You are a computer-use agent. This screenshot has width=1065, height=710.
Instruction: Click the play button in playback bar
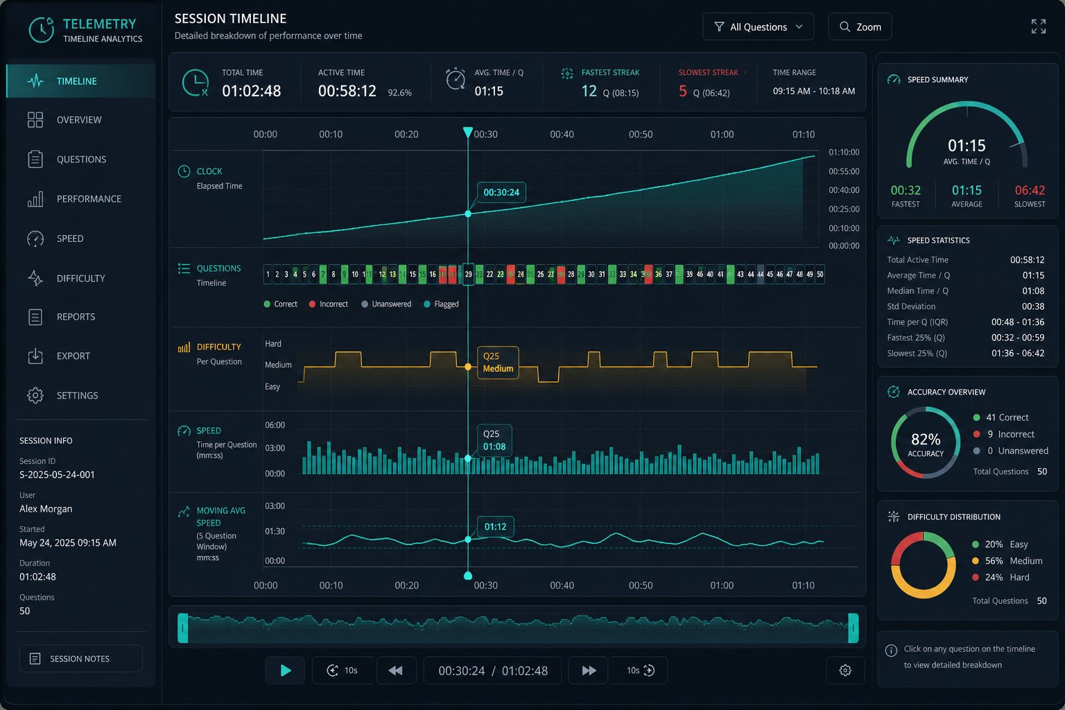coord(285,670)
